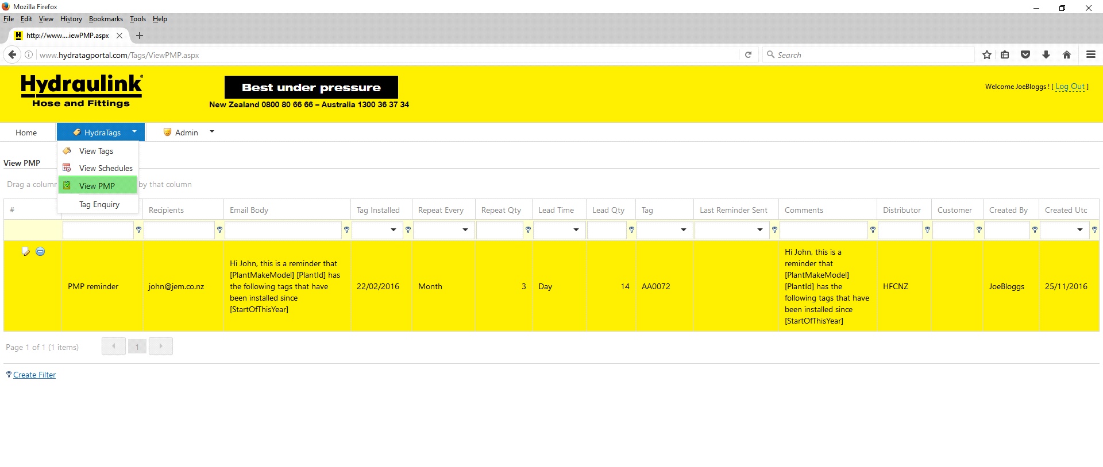Open the filter menu icon for the Email Body column
This screenshot has width=1103, height=467.
click(346, 229)
